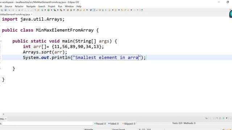Click the Last Edit Location icon
This screenshot has width=232, height=130.
122,10
